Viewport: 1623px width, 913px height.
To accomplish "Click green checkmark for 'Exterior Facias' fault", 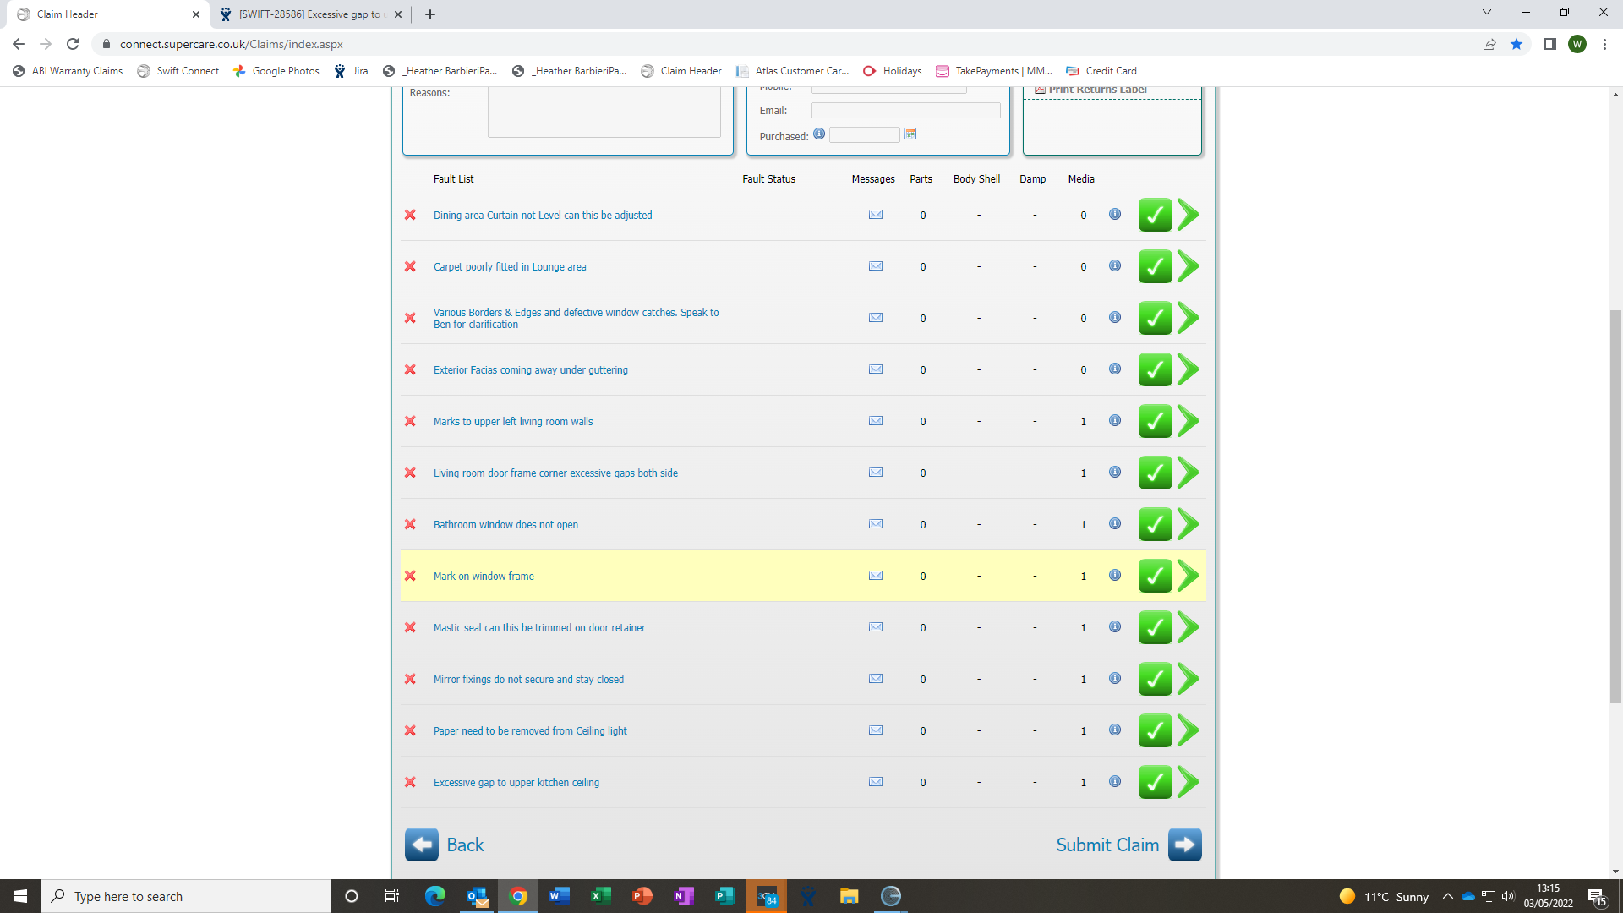I will (x=1155, y=369).
